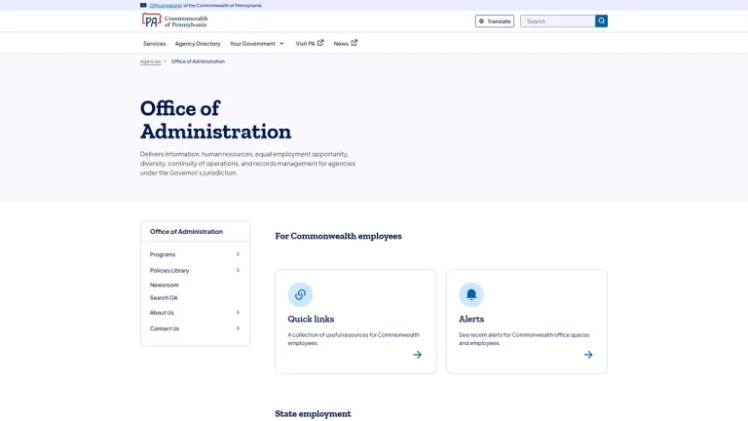Open Agency Directory in navigation
The width and height of the screenshot is (748, 421).
pyautogui.click(x=198, y=44)
